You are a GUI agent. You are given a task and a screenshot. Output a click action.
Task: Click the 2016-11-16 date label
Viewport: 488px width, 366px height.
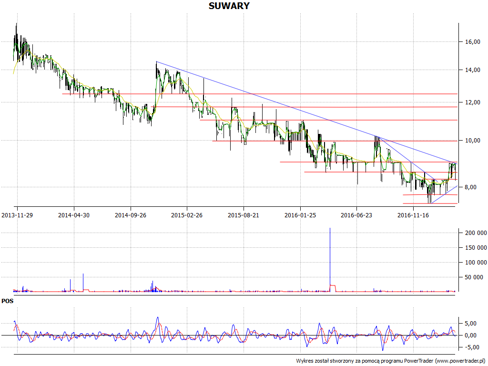pyautogui.click(x=413, y=215)
